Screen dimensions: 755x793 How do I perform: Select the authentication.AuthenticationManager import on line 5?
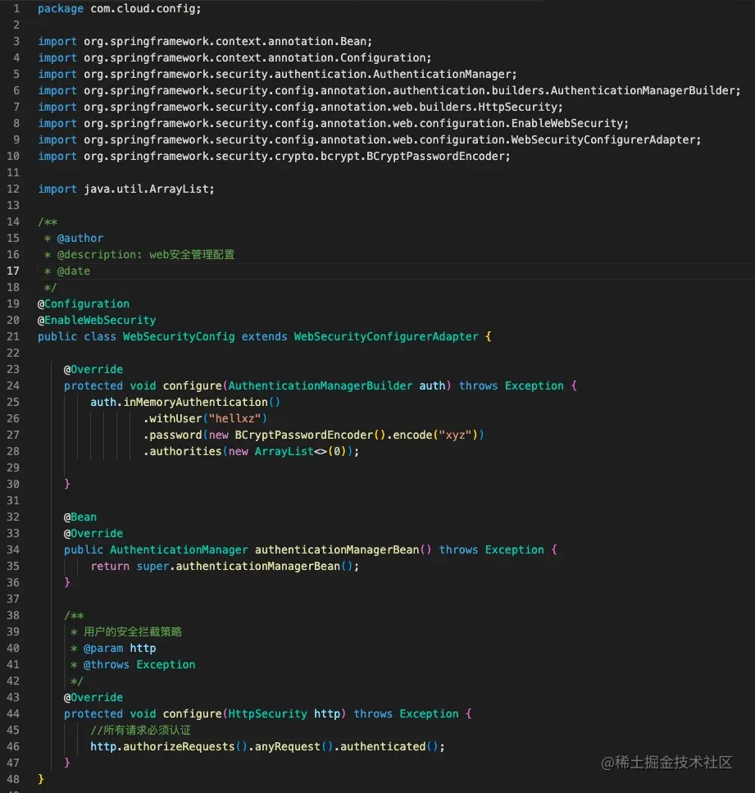[x=278, y=75]
